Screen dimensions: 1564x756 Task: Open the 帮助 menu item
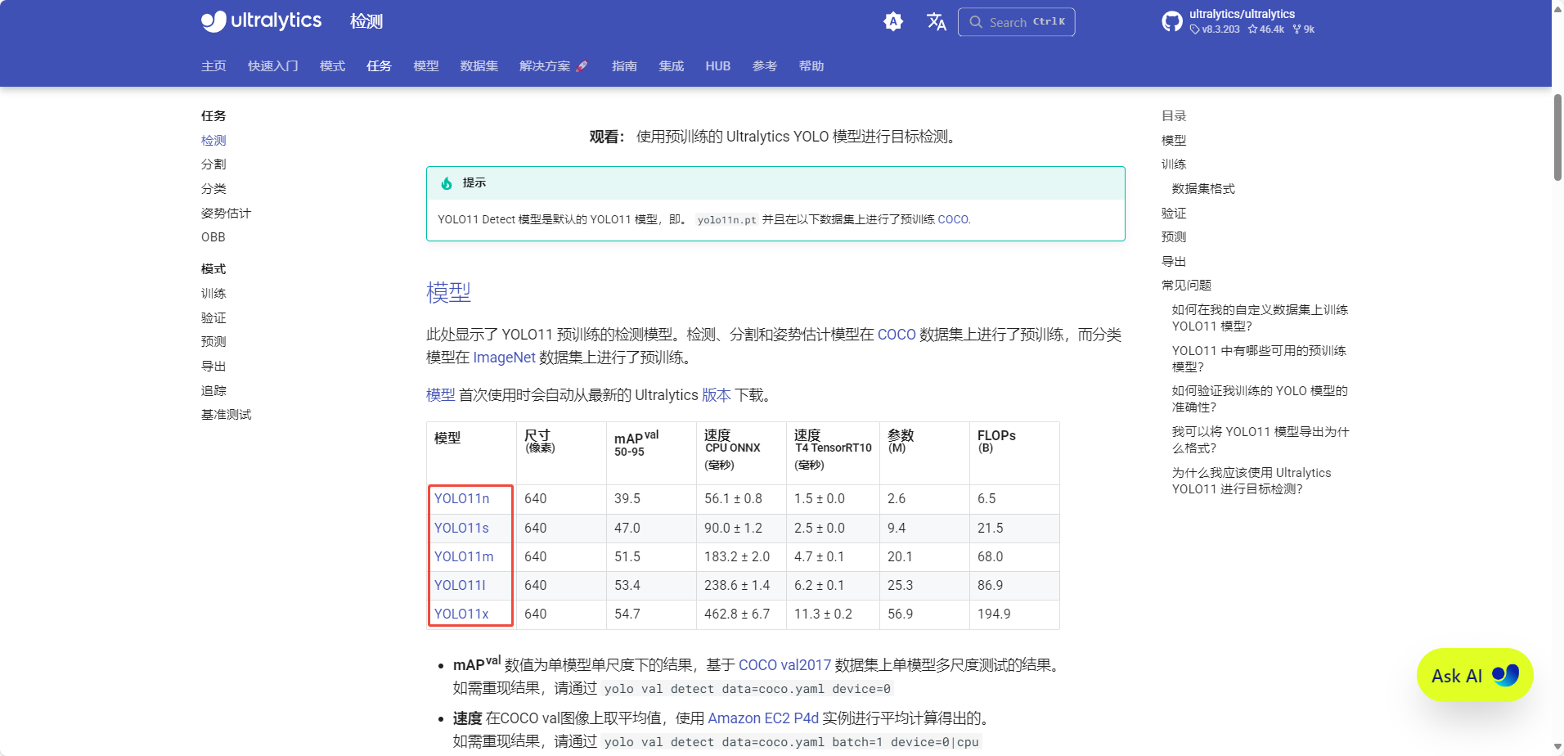[811, 66]
